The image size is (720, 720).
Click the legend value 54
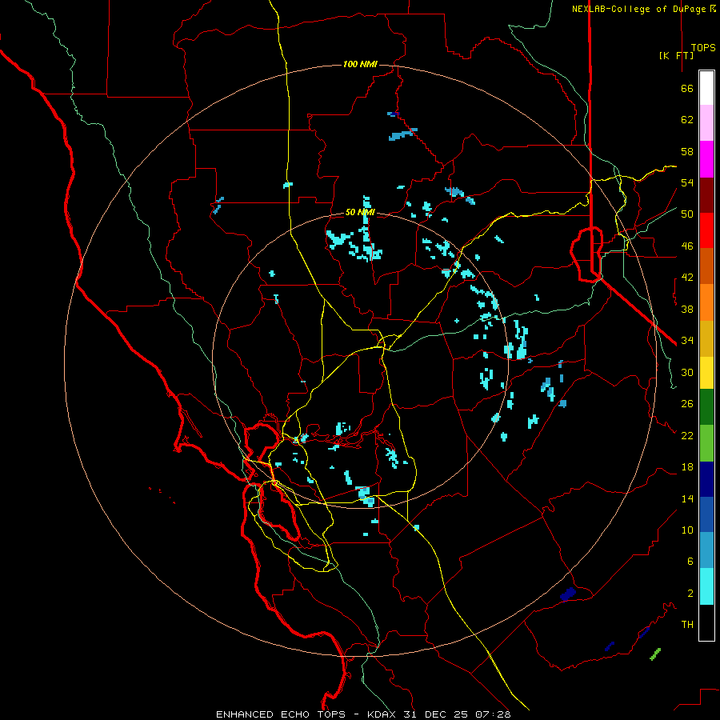click(x=687, y=182)
